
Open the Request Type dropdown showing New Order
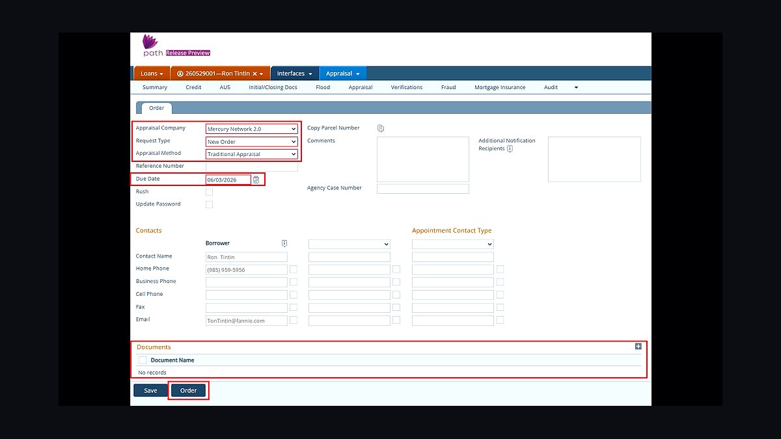tap(252, 142)
